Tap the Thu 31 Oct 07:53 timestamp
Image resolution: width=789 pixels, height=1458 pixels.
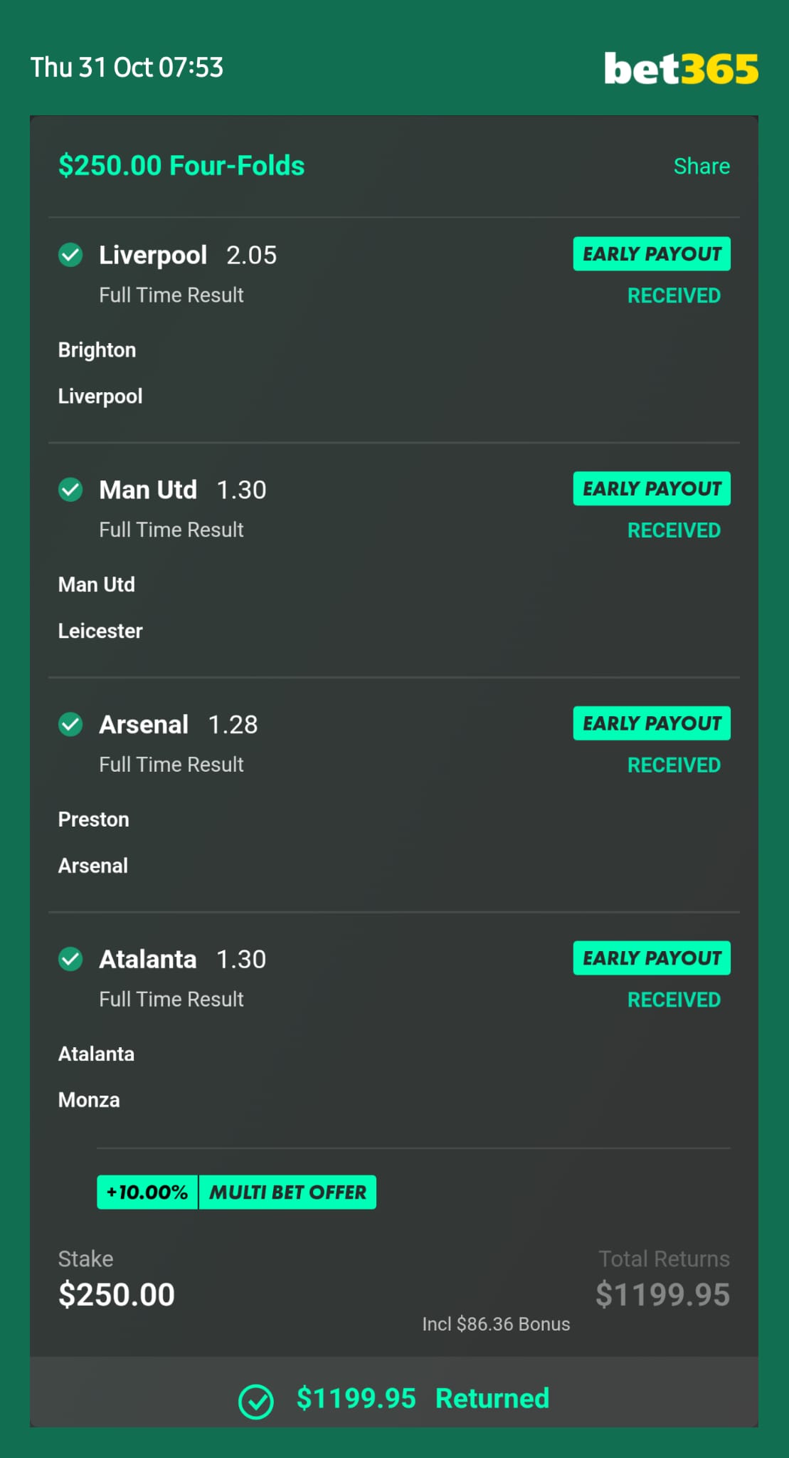tap(127, 68)
